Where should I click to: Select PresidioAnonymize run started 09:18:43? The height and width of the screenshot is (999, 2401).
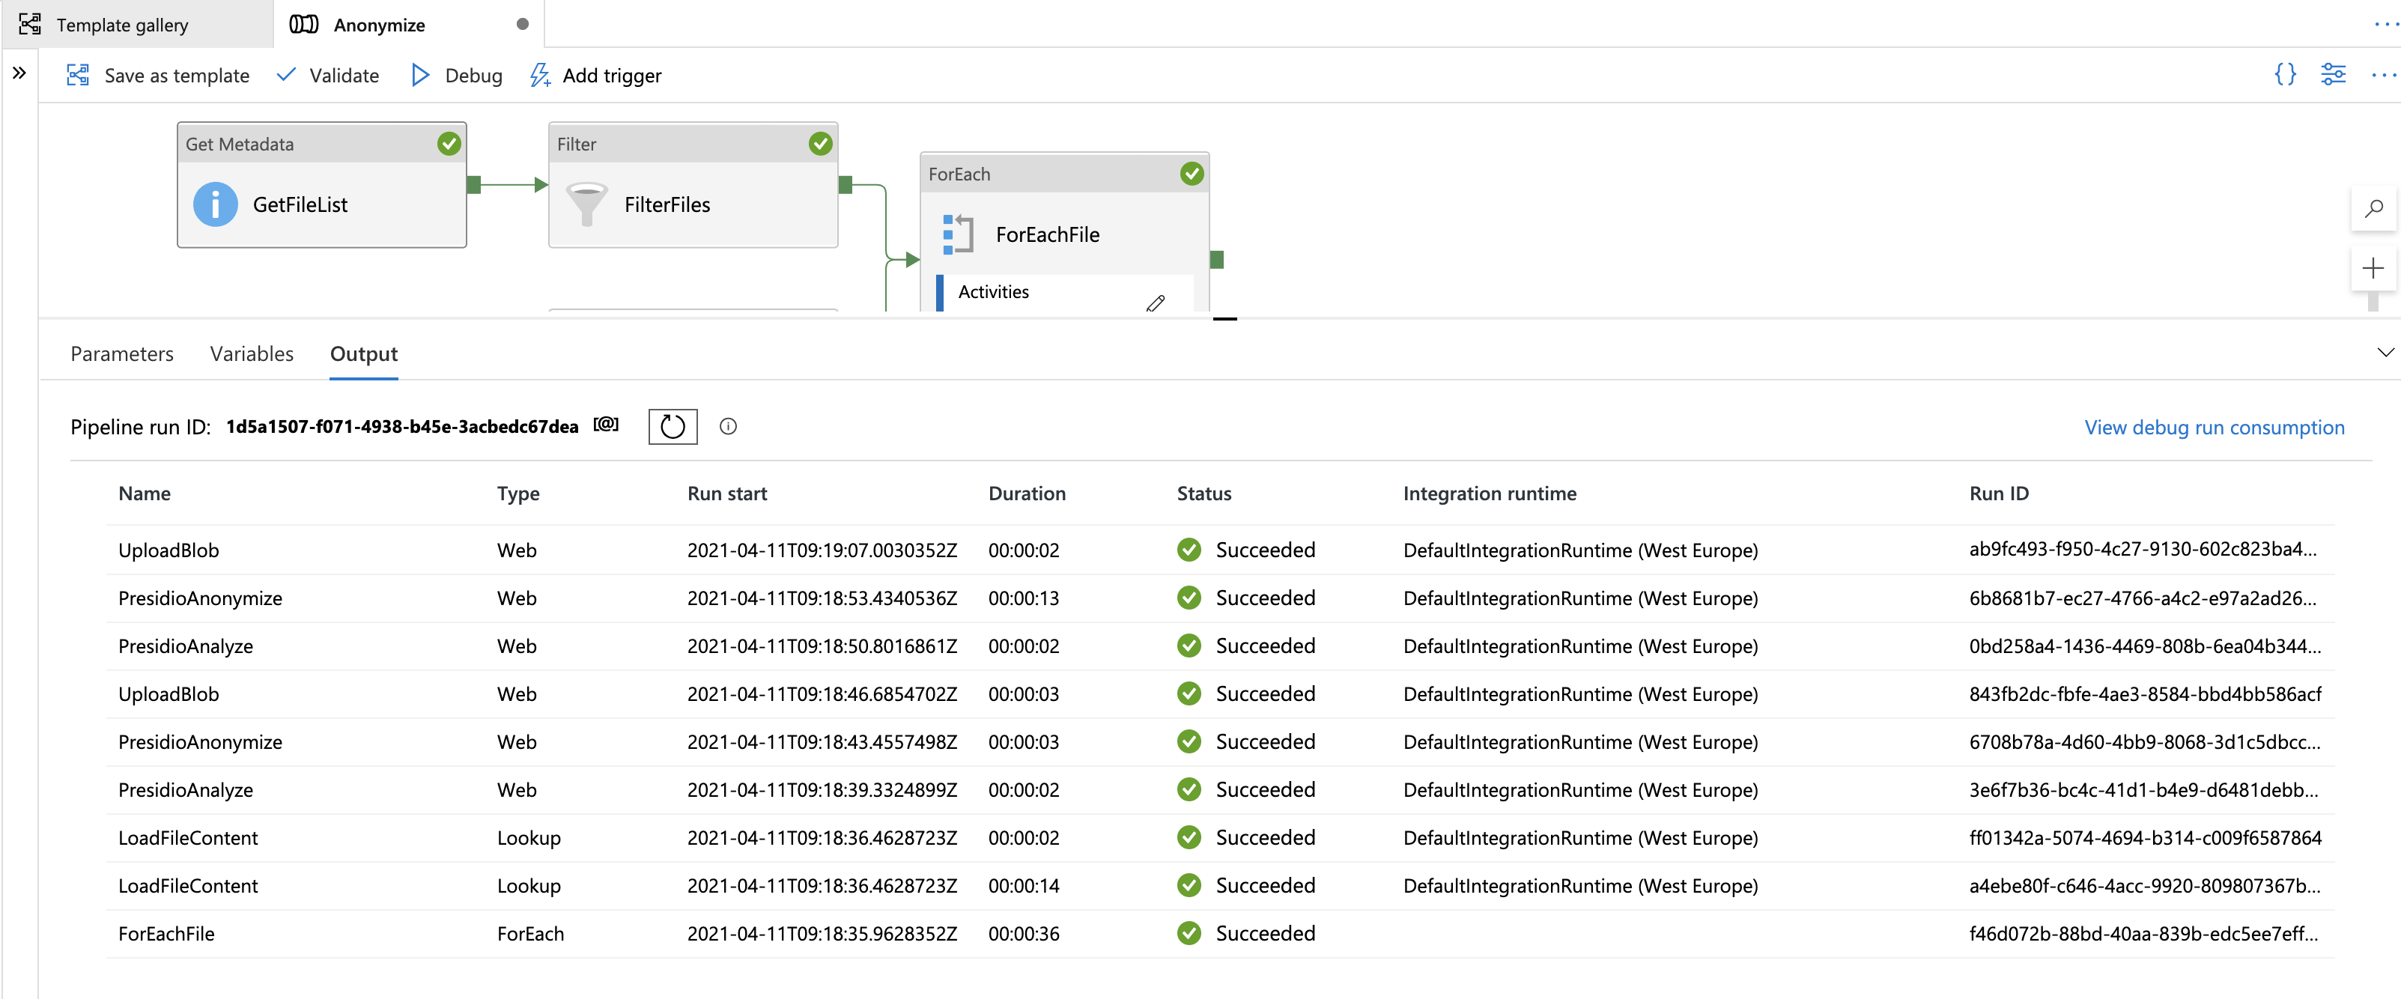(1220, 742)
